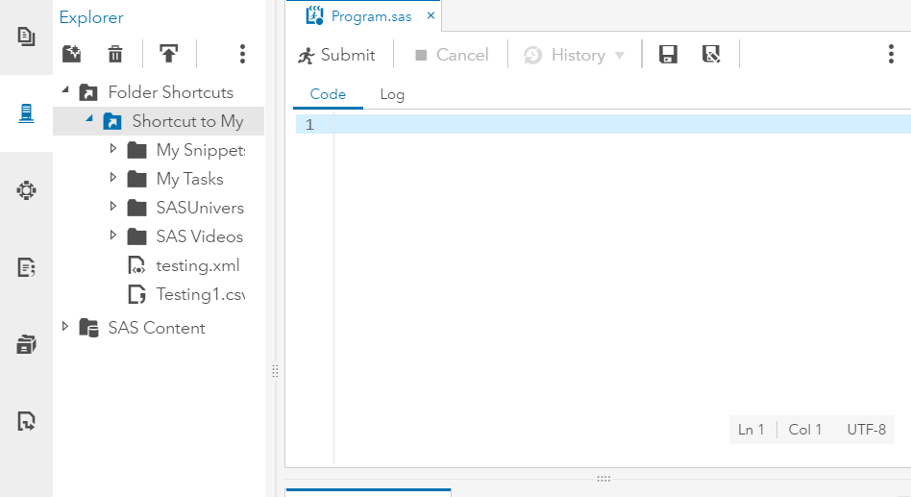
Task: Select testing.xml in the tree
Action: coord(198,265)
